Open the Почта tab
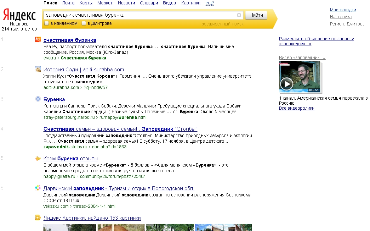 68,3
